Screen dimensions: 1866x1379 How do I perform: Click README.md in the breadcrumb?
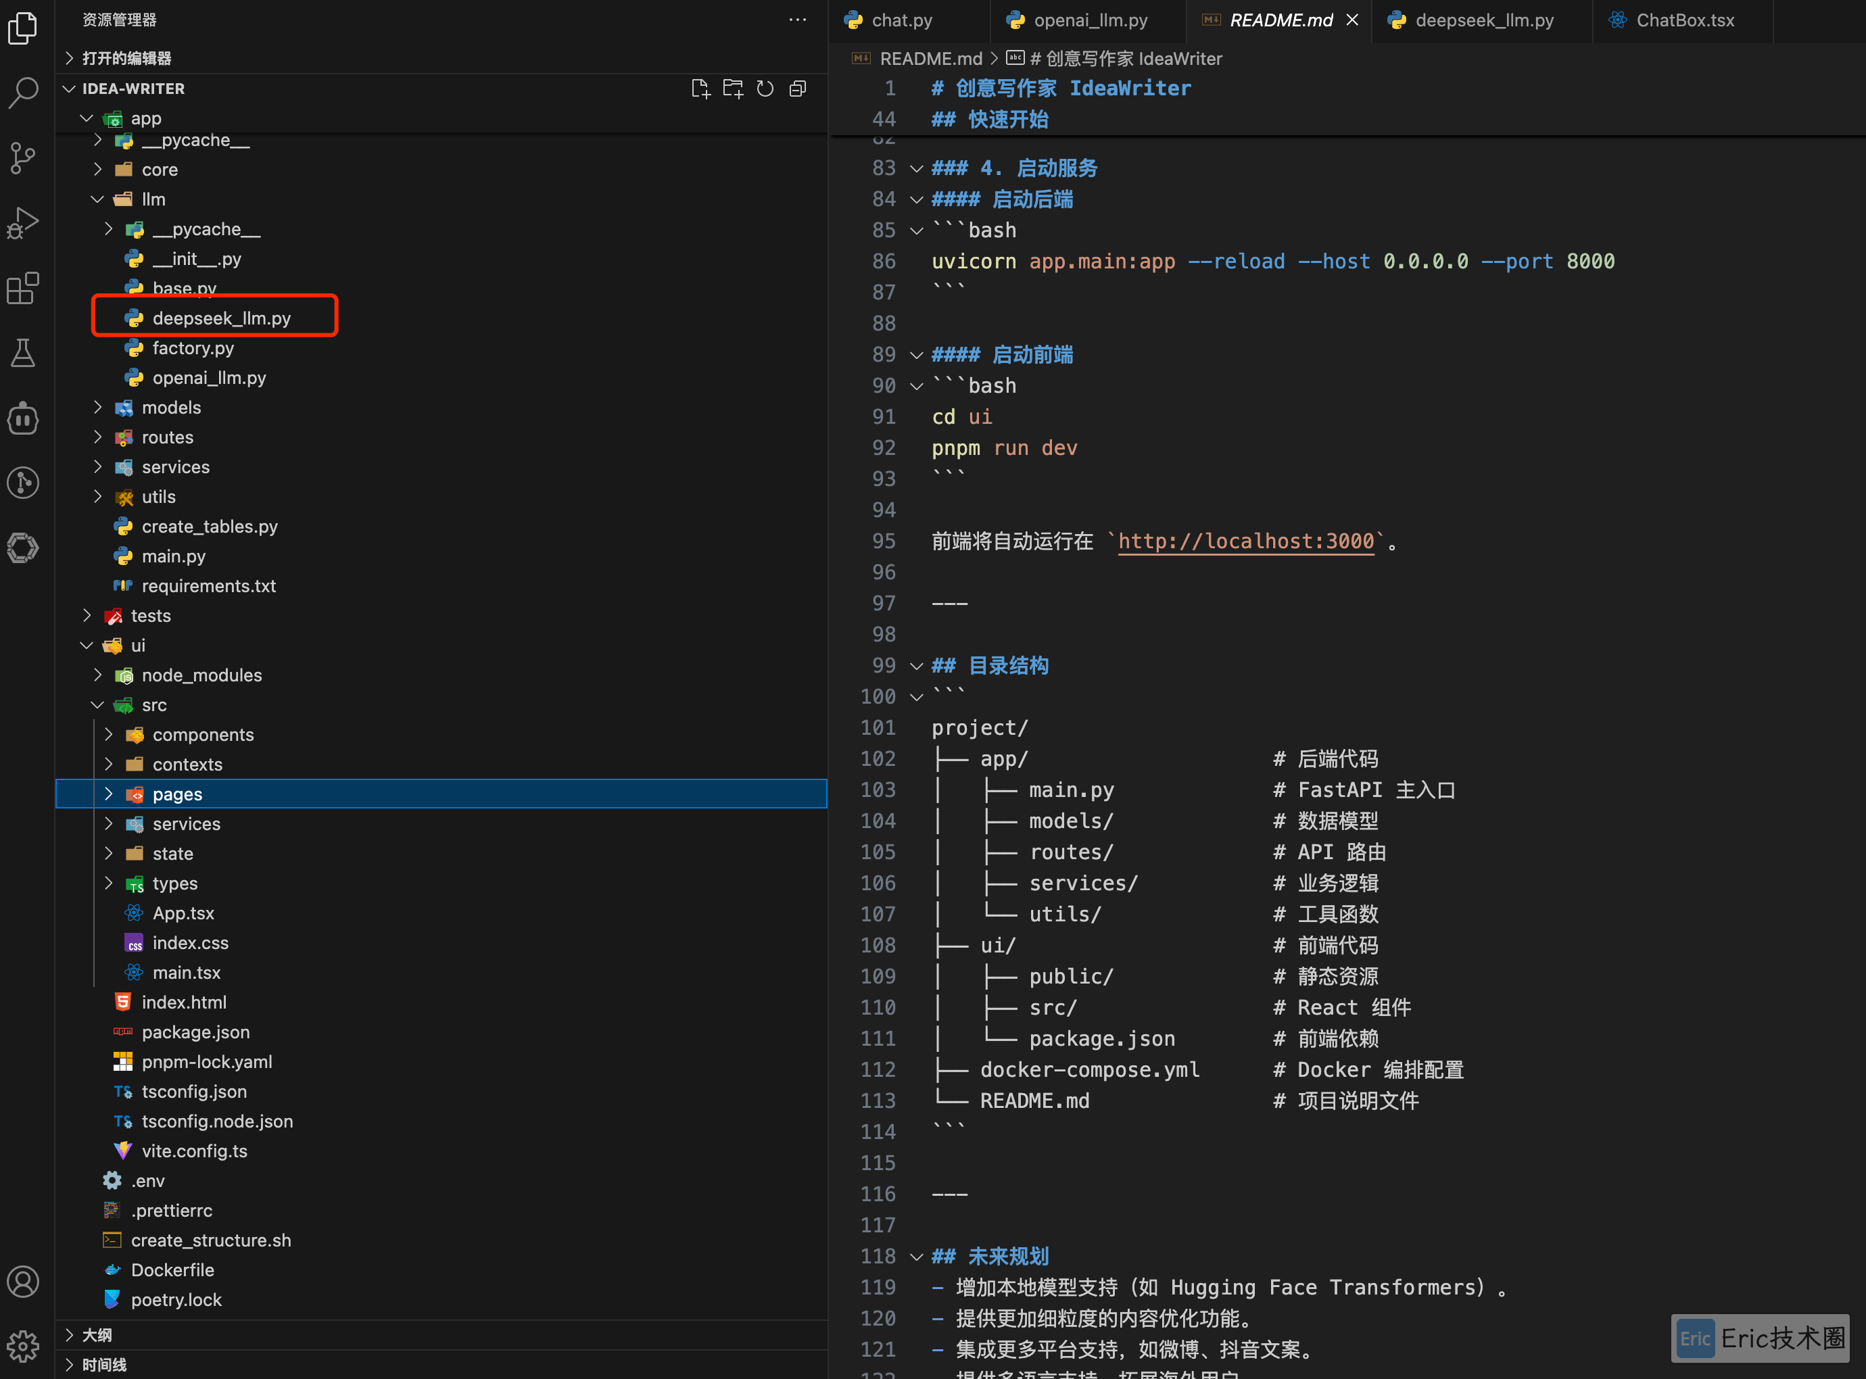(930, 58)
